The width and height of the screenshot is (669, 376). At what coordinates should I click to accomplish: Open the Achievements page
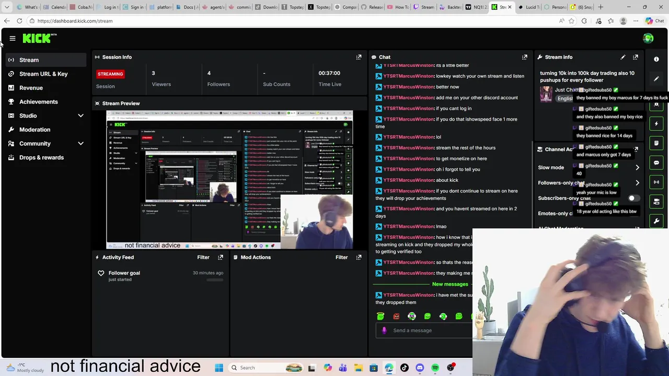tap(46, 102)
